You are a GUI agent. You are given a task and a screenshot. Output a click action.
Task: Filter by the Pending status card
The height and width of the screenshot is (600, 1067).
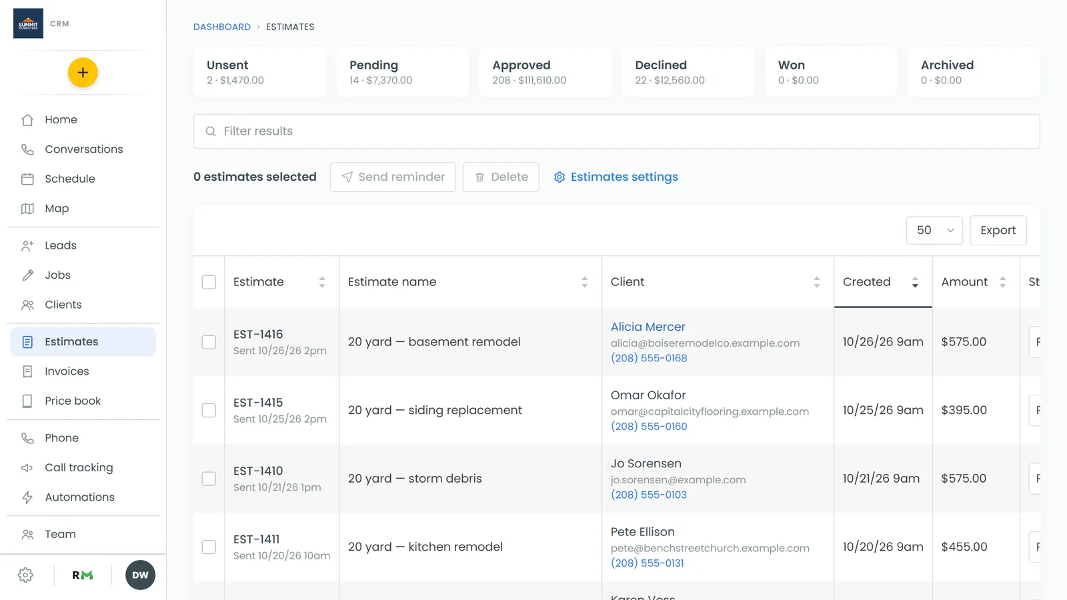(x=402, y=72)
